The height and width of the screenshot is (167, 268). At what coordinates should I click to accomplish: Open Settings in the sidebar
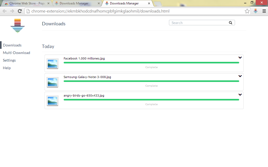click(9, 60)
